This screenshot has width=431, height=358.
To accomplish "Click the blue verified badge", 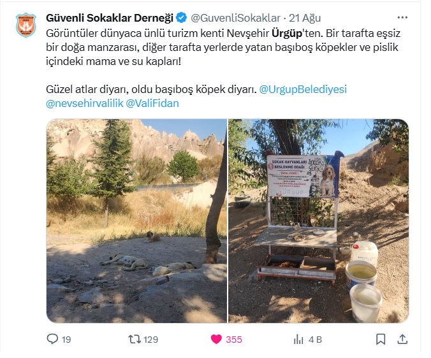I will [181, 18].
